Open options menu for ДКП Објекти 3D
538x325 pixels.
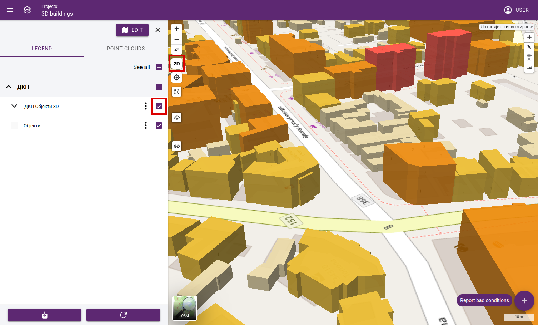(x=145, y=106)
